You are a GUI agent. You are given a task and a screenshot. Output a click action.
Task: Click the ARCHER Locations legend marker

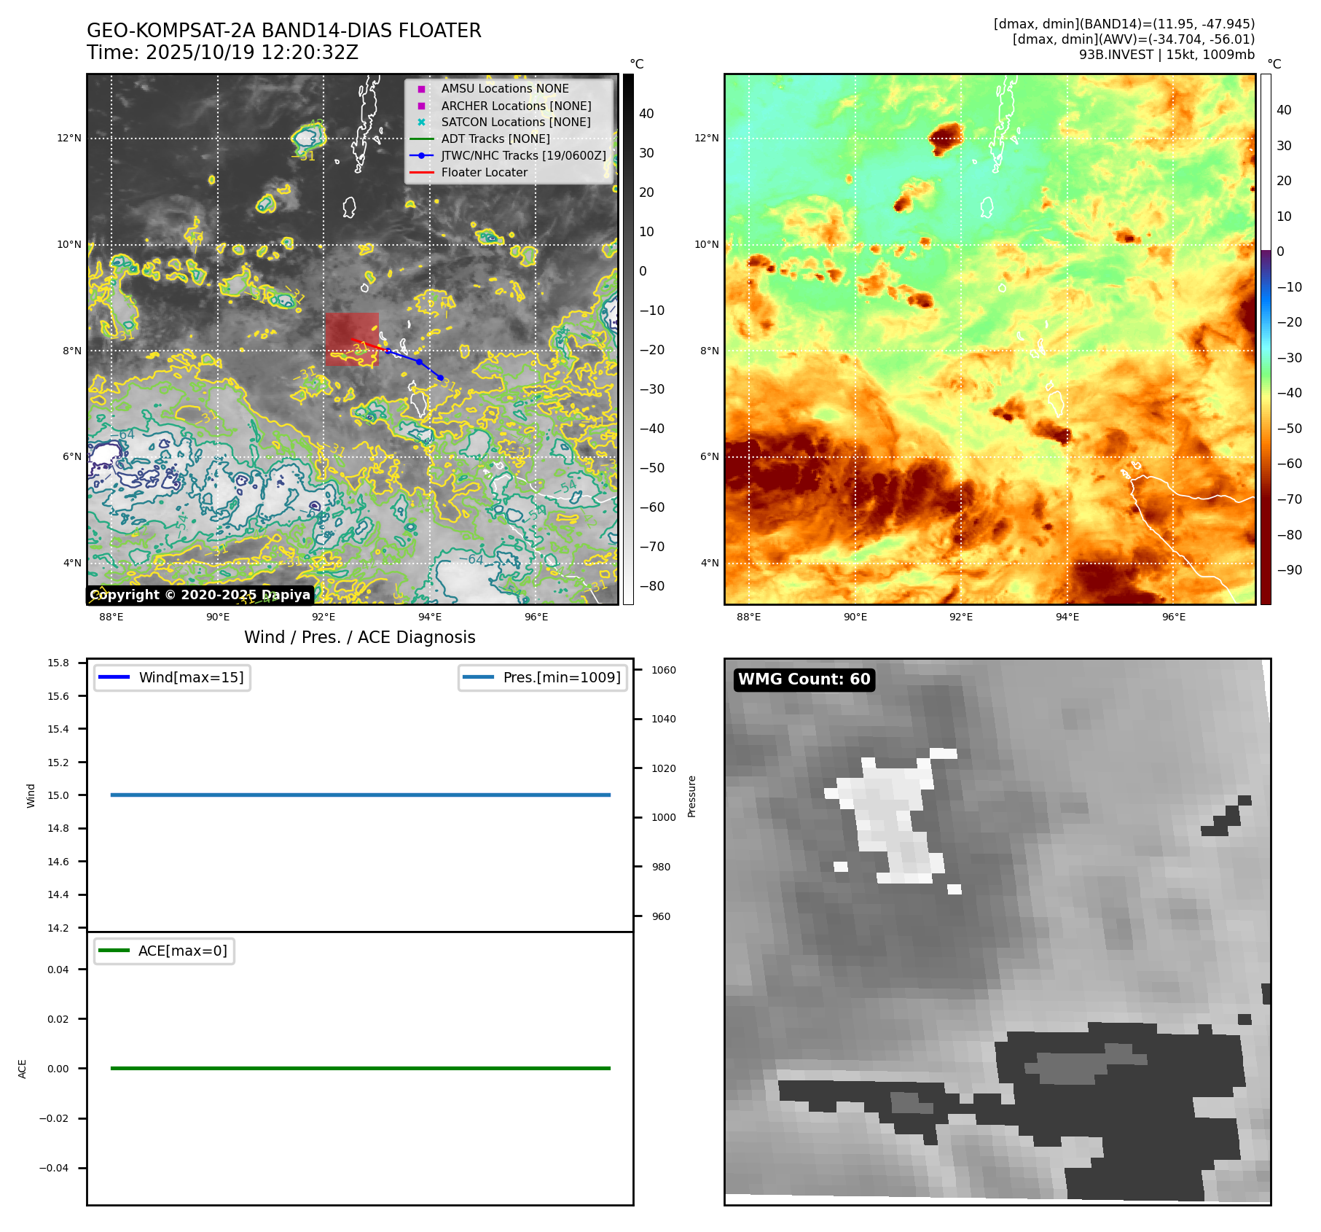point(421,106)
